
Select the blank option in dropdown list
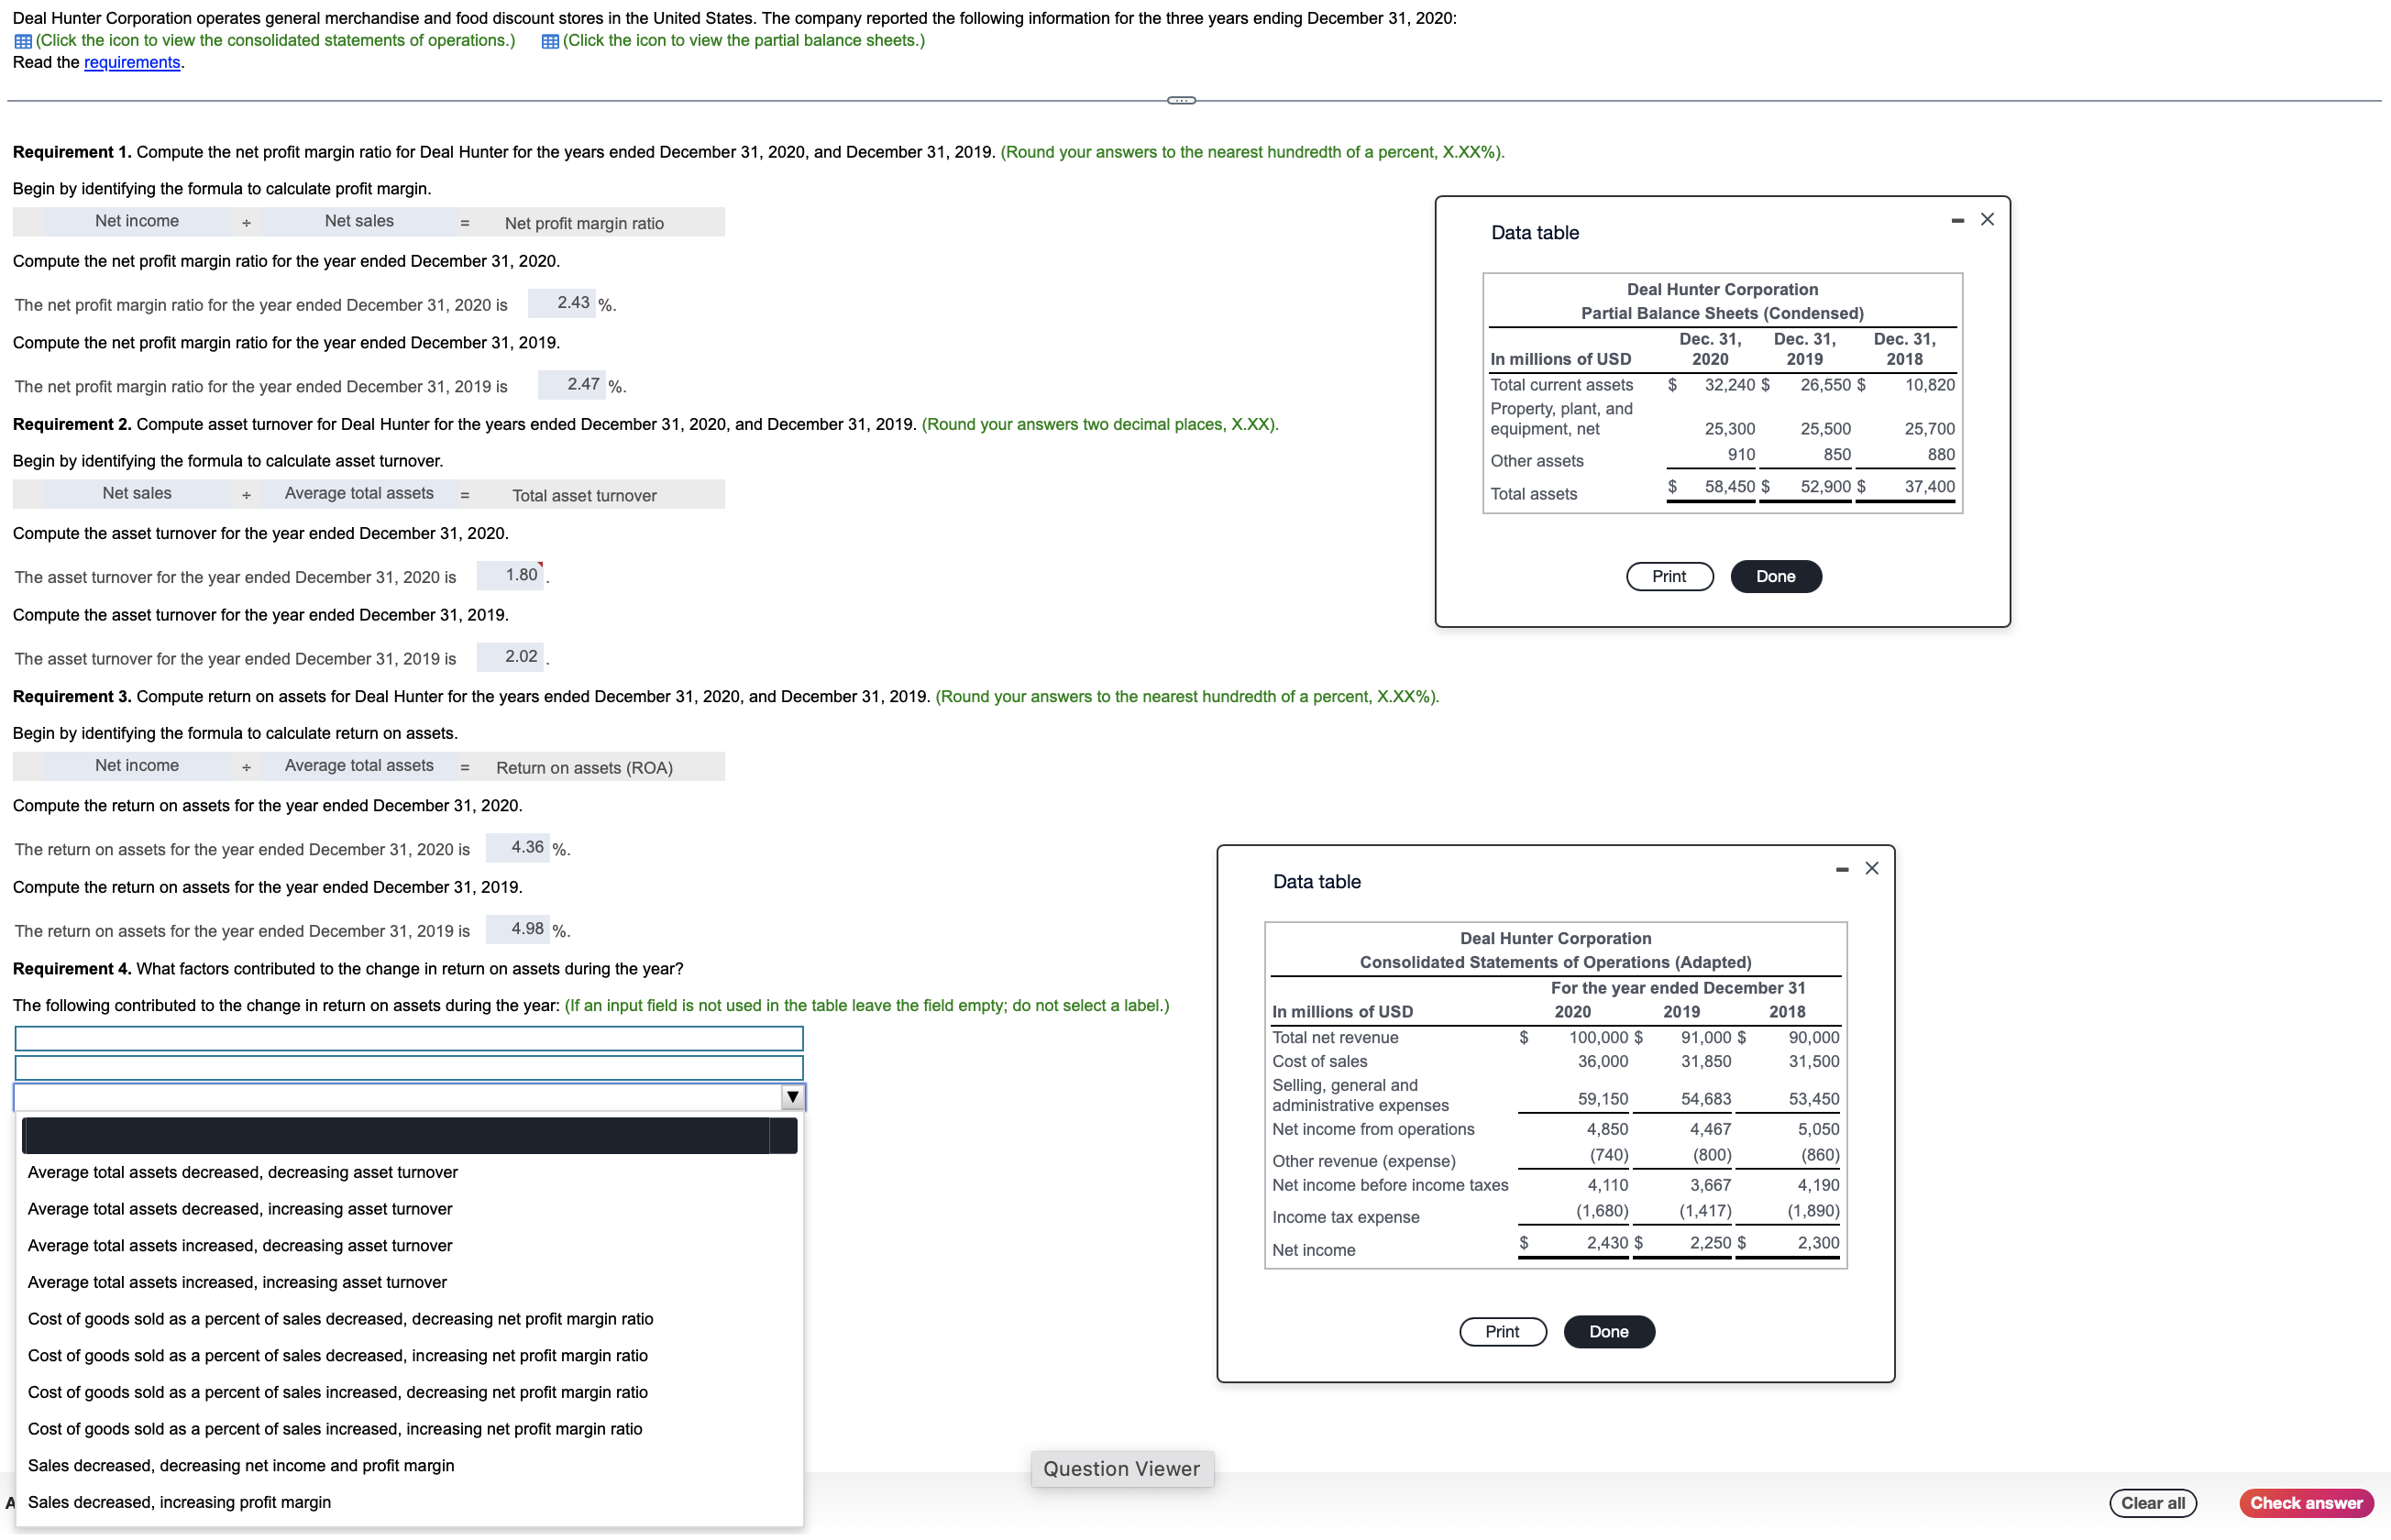[x=409, y=1135]
